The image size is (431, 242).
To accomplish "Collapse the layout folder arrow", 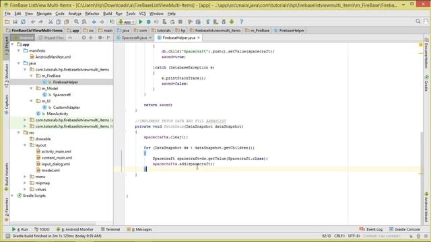I will click(x=25, y=145).
